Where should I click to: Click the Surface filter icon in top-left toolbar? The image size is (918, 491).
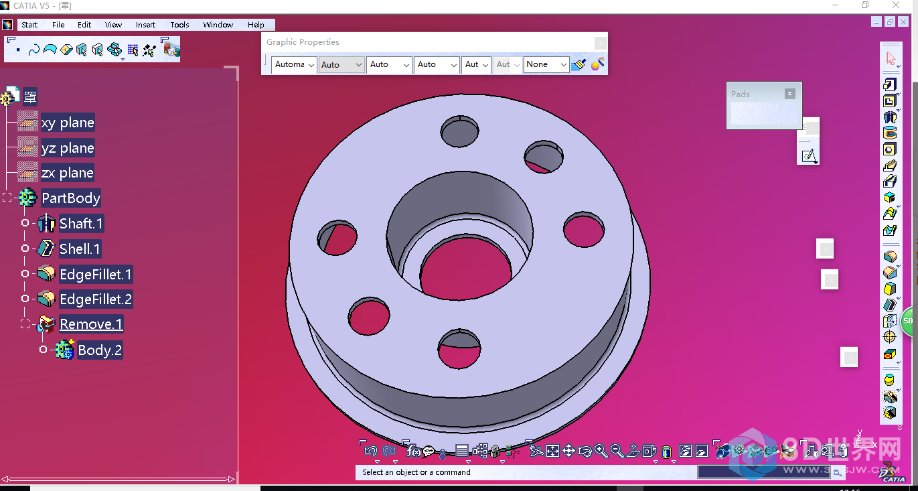point(50,50)
